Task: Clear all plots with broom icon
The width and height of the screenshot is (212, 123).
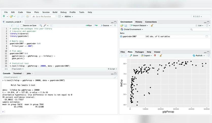Action: coord(161,55)
